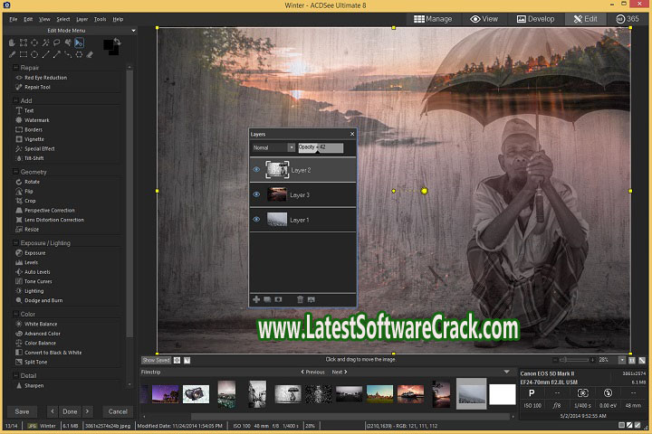Open the Tilt-Shift effect
The height and width of the screenshot is (434, 652).
[30, 158]
